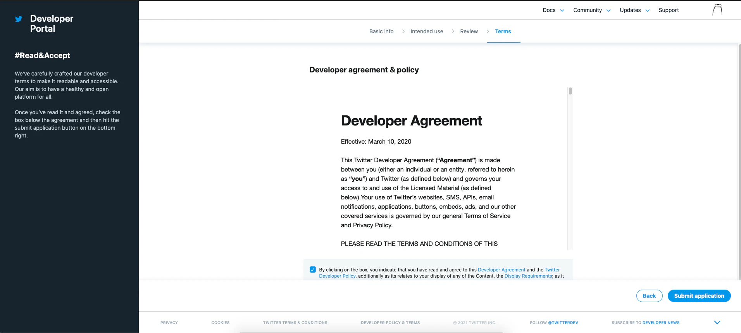
Task: Open Cookies footer link
Action: point(221,323)
